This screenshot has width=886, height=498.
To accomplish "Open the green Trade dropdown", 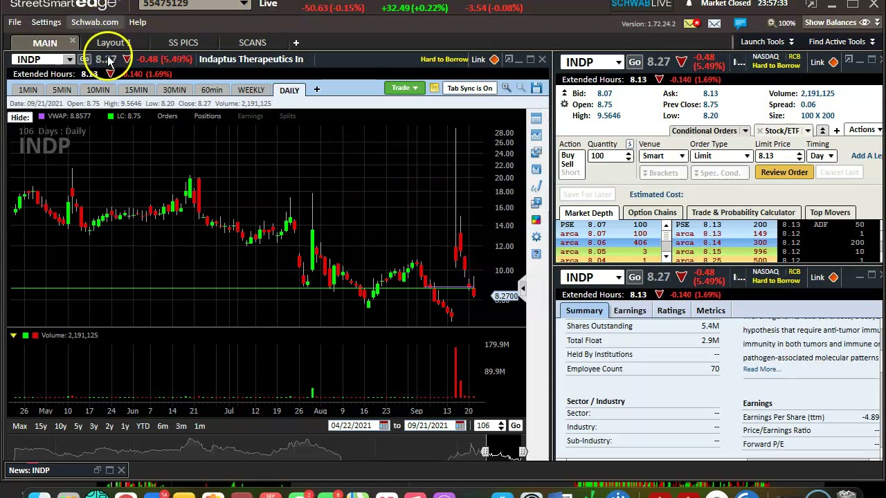I will click(405, 88).
